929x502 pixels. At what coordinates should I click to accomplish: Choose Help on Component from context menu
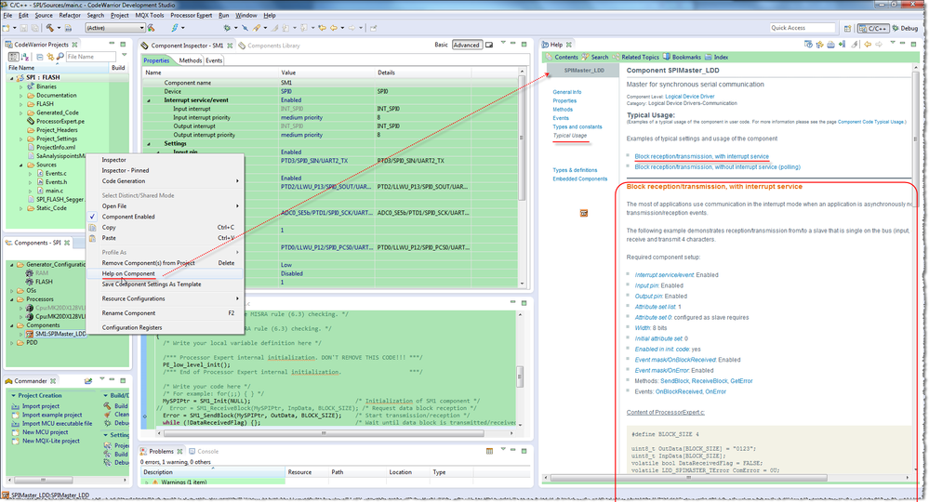pos(128,273)
